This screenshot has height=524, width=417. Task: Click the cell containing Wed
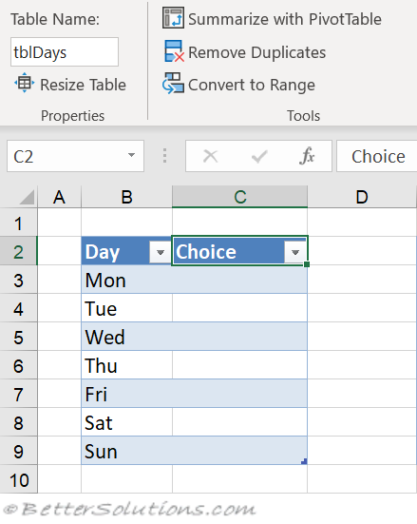point(127,337)
